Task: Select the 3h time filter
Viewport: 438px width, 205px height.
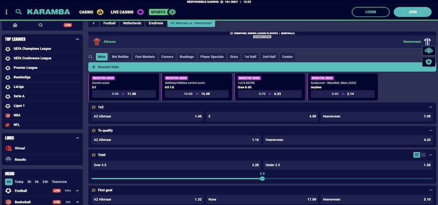Action: [x=29, y=182]
